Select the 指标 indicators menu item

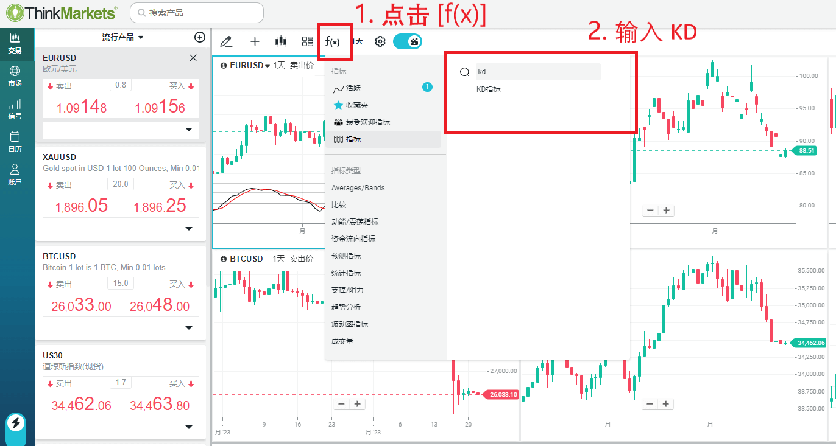click(x=383, y=139)
